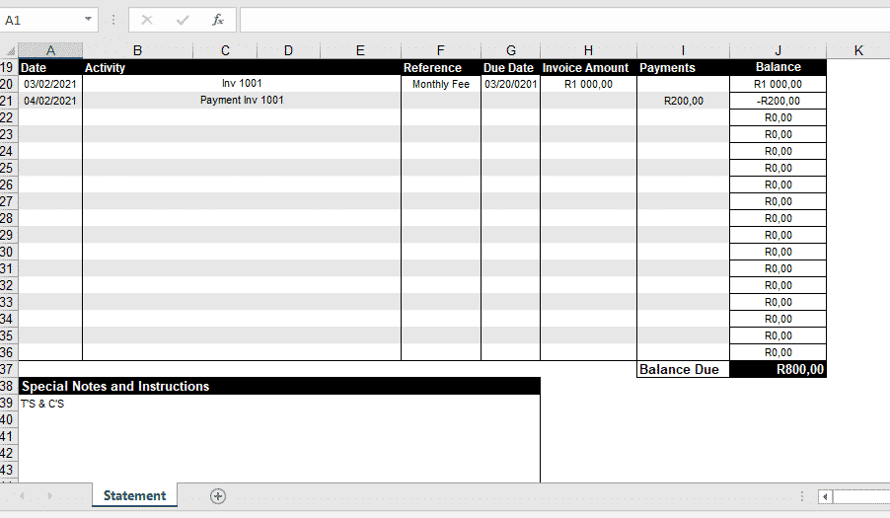Viewport: 890px width, 518px height.
Task: Select the 'Special Notes and Instructions' header cell
Action: coord(278,387)
